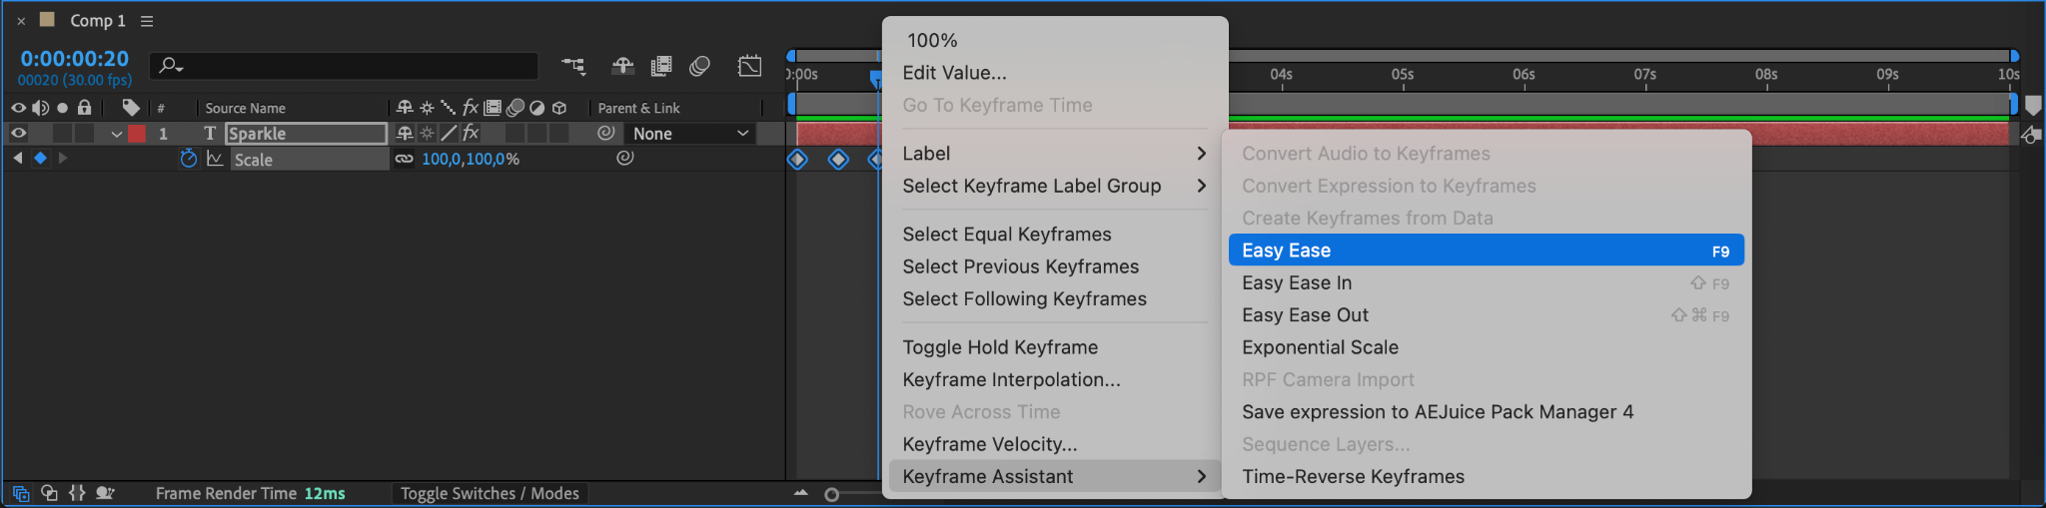
Task: Toggle the Scale constrain proportions link
Action: tap(404, 159)
